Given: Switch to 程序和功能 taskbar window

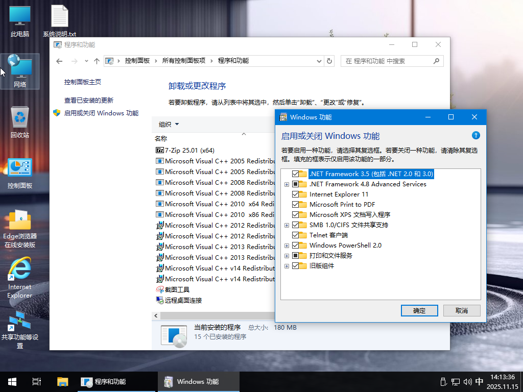Looking at the screenshot, I should (x=117, y=382).
